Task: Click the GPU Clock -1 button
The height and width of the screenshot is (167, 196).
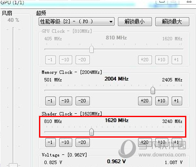Action: tap(50, 60)
